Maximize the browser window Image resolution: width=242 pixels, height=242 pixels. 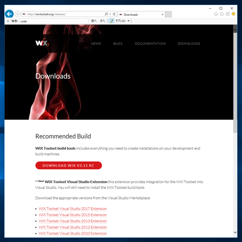coord(221,8)
